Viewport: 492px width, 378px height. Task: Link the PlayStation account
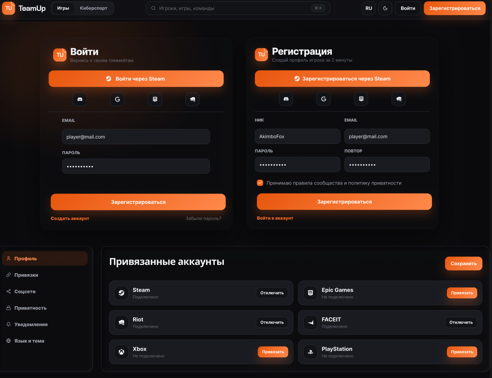coord(462,352)
